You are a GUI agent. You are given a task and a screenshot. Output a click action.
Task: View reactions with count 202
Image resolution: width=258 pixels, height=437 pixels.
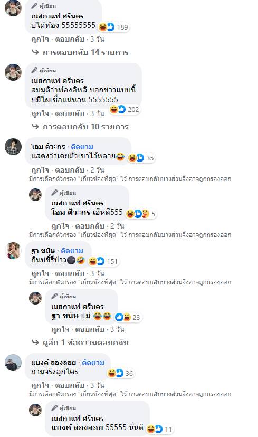click(125, 110)
